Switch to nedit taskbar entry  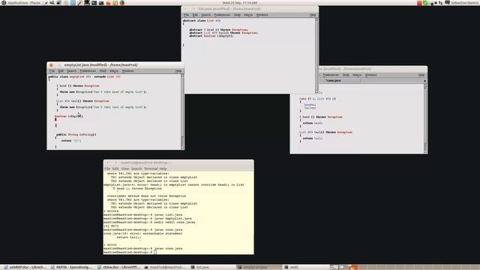coord(305,267)
